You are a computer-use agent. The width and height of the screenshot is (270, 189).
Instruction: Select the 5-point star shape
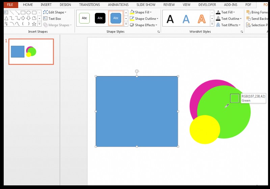point(34,24)
